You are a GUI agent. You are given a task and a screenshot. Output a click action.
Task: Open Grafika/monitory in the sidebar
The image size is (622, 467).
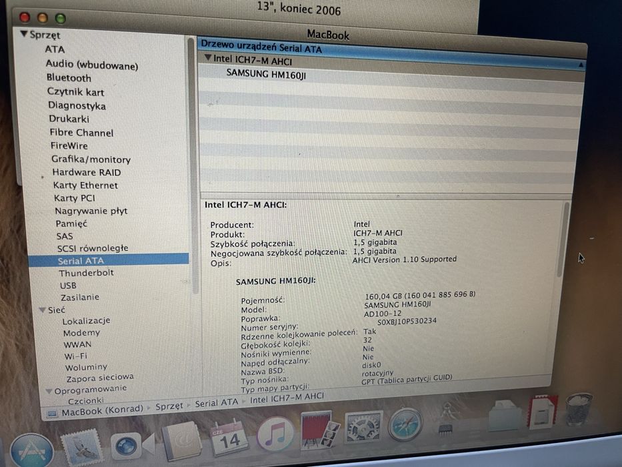tap(91, 159)
